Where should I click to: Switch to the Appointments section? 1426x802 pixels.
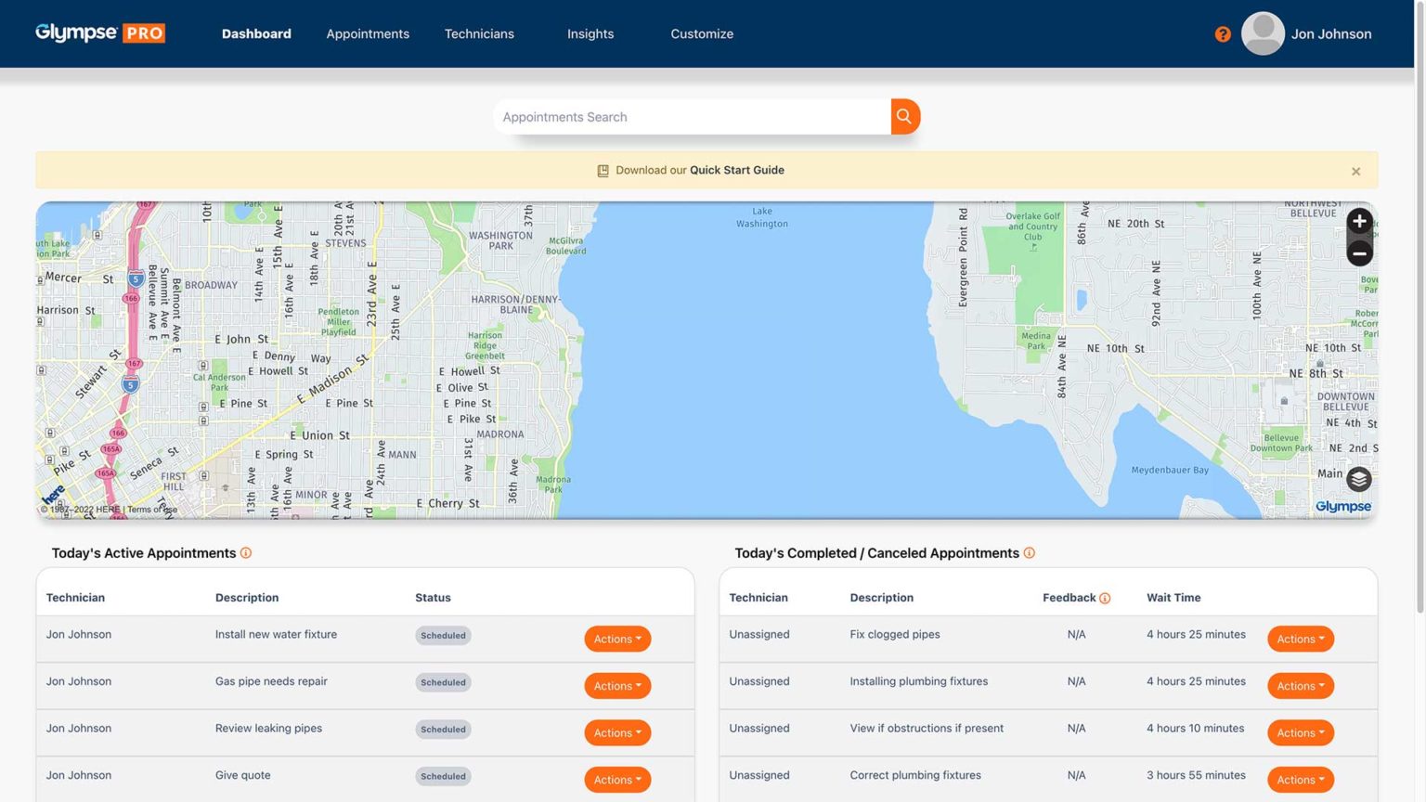point(368,33)
